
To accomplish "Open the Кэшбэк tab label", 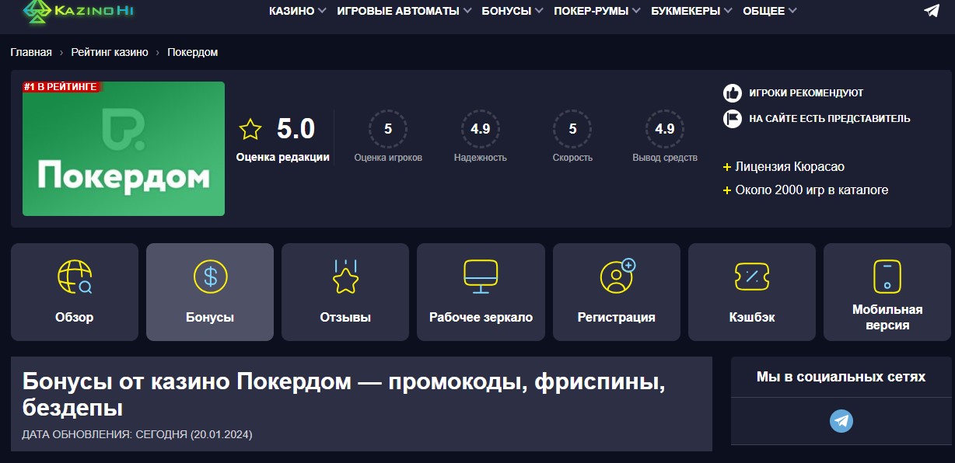I will 752,317.
